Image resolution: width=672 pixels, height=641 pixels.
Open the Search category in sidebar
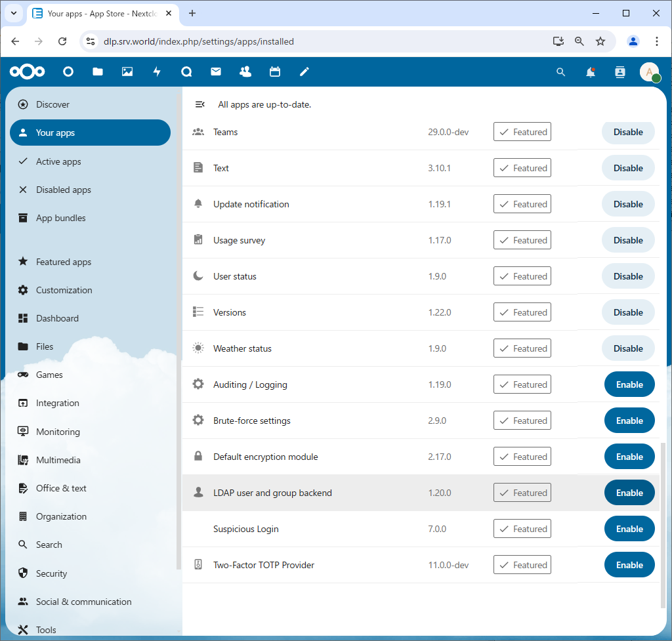(x=91, y=545)
